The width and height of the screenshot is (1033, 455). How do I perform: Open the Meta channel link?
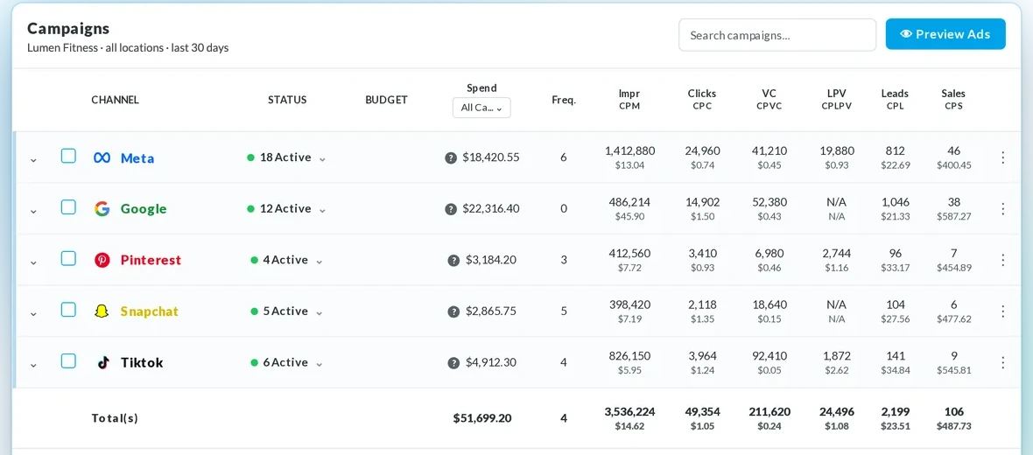[137, 158]
